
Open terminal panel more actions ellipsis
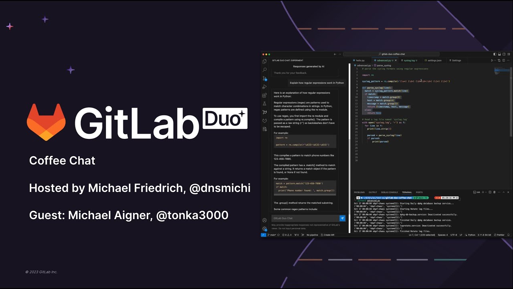point(499,192)
